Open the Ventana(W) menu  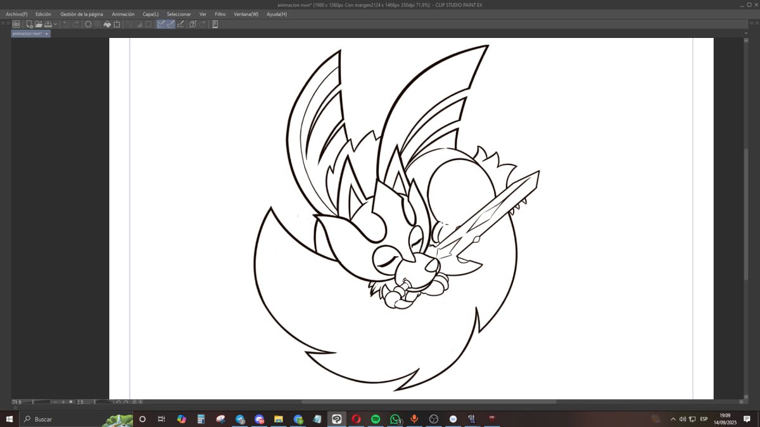[246, 14]
